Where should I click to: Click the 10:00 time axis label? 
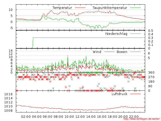click(69, 117)
